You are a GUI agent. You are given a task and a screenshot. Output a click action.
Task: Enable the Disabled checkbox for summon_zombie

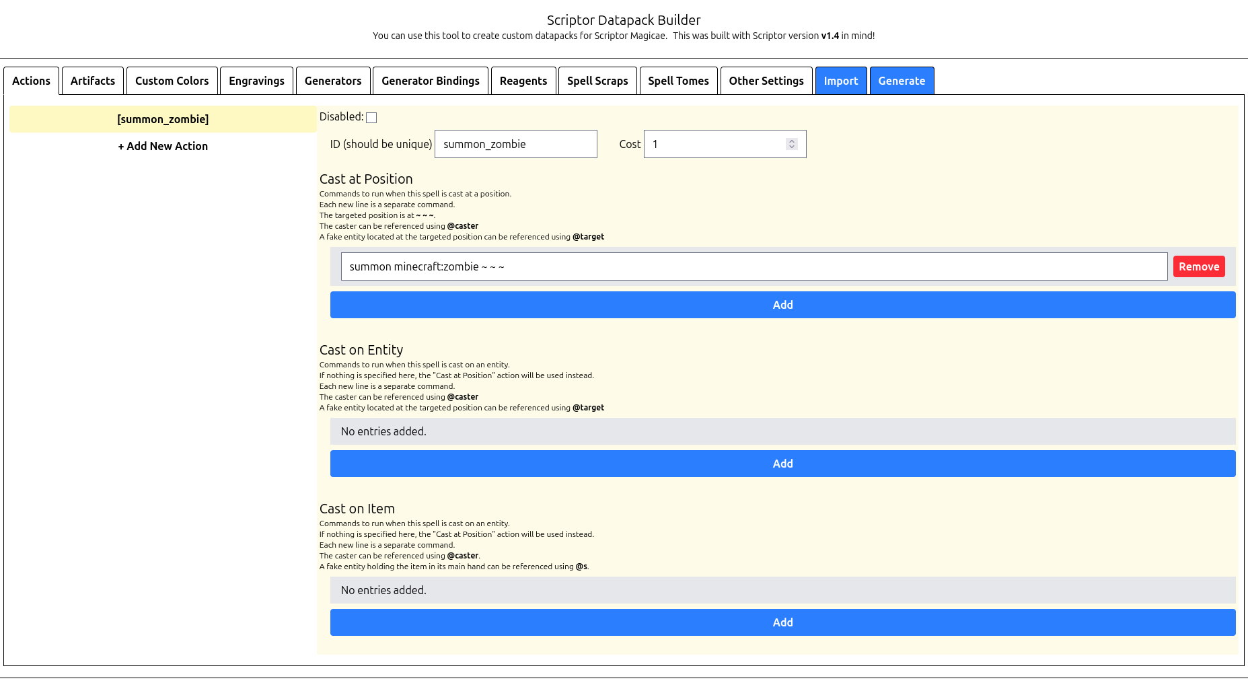point(371,117)
